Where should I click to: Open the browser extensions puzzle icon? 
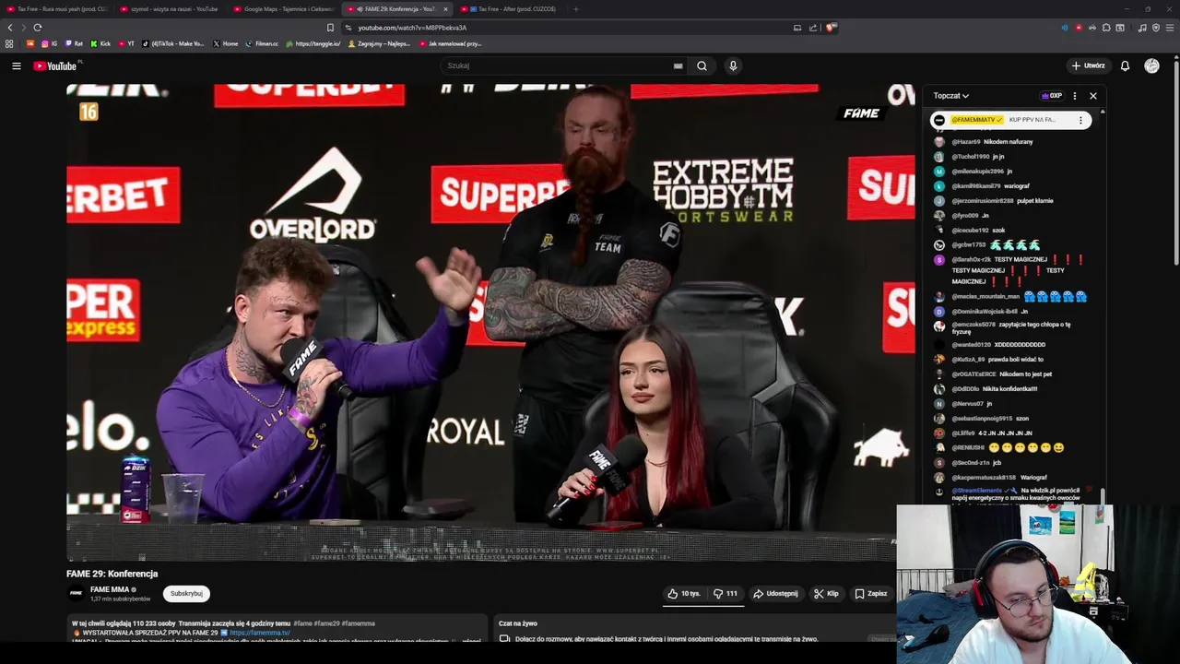coord(1106,28)
